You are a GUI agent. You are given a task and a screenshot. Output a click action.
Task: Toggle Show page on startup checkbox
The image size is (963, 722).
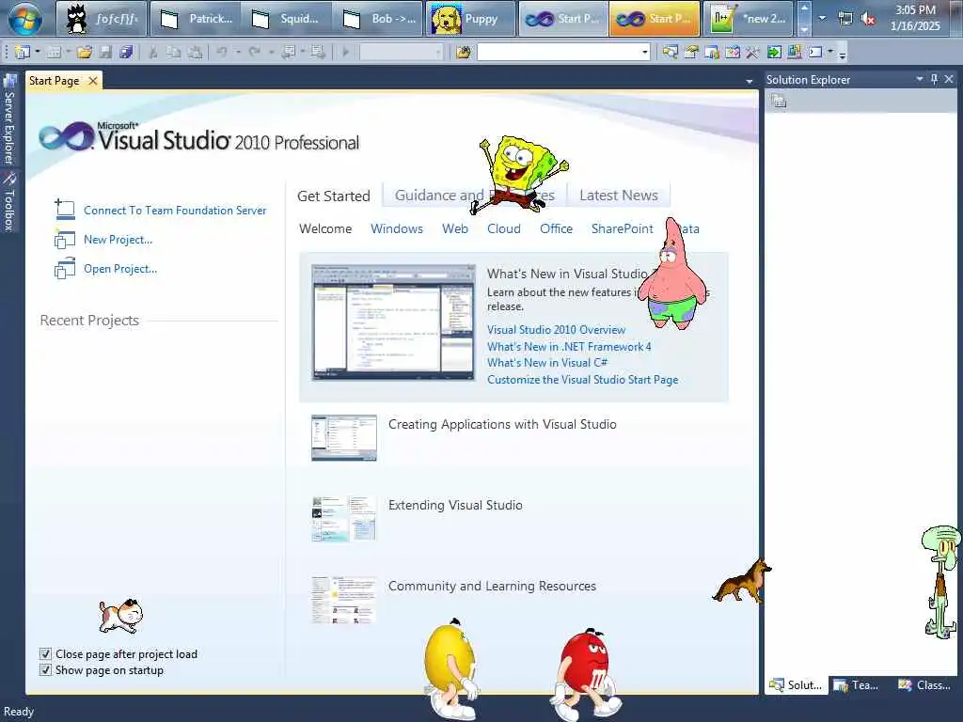45,669
